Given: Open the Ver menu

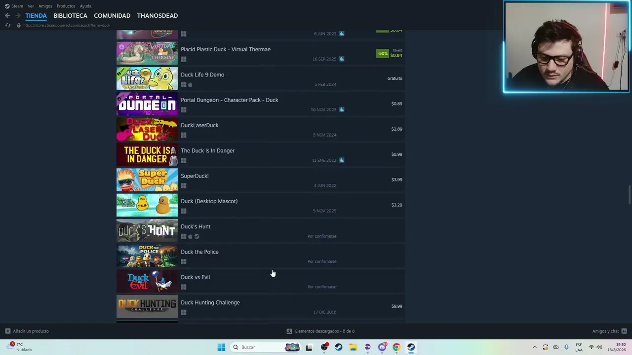Looking at the screenshot, I should tap(31, 6).
